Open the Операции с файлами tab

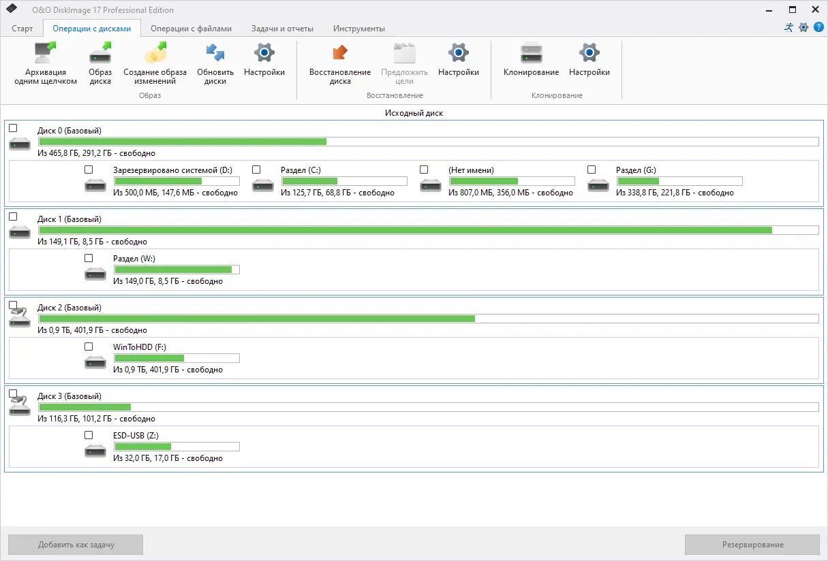pos(191,29)
